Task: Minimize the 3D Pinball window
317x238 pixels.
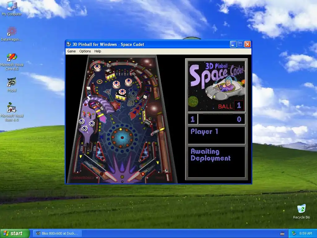Action: point(233,44)
